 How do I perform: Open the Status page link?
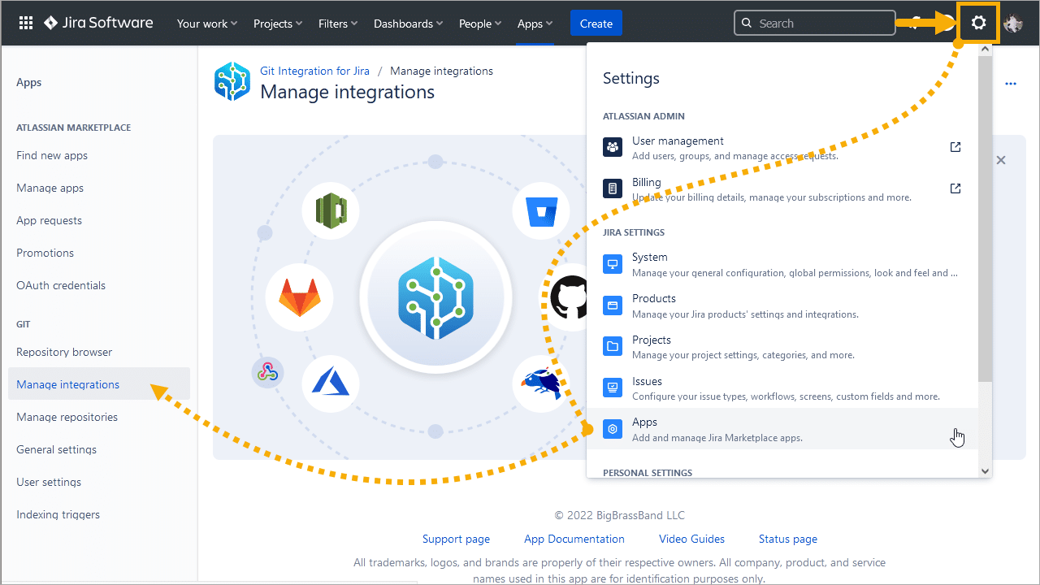(788, 539)
